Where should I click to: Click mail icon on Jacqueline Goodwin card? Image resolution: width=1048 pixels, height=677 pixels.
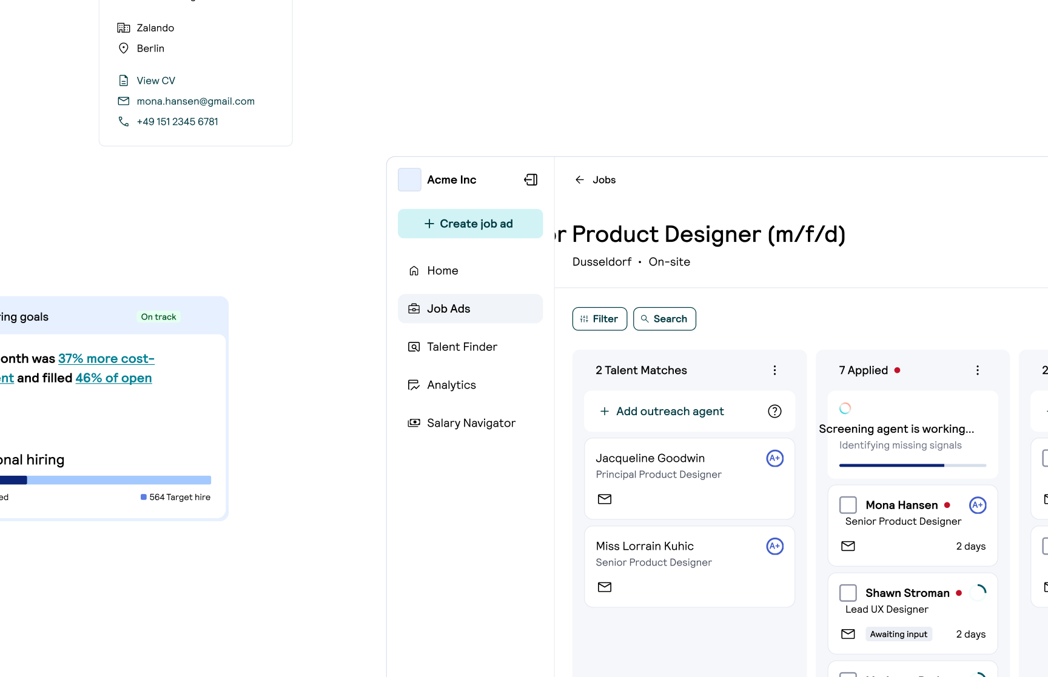605,499
